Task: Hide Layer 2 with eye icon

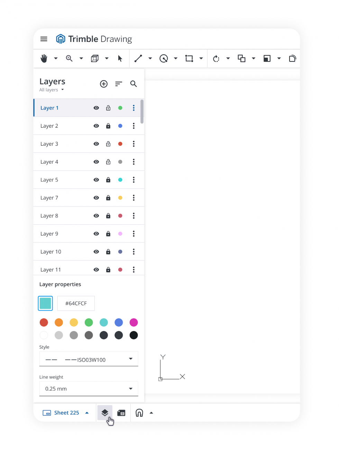Action: [96, 126]
